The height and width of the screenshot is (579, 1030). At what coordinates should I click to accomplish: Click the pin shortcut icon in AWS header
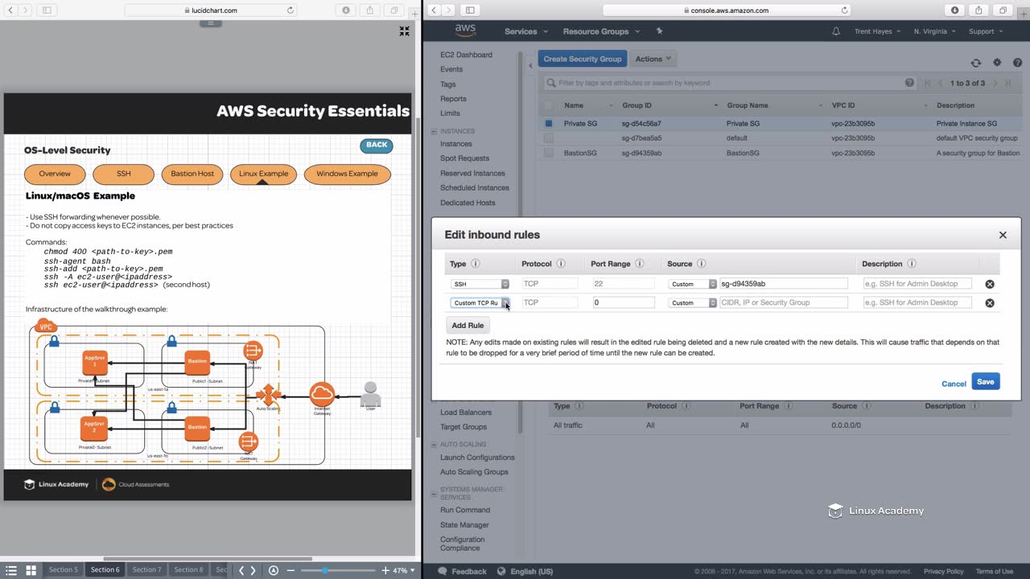660,31
